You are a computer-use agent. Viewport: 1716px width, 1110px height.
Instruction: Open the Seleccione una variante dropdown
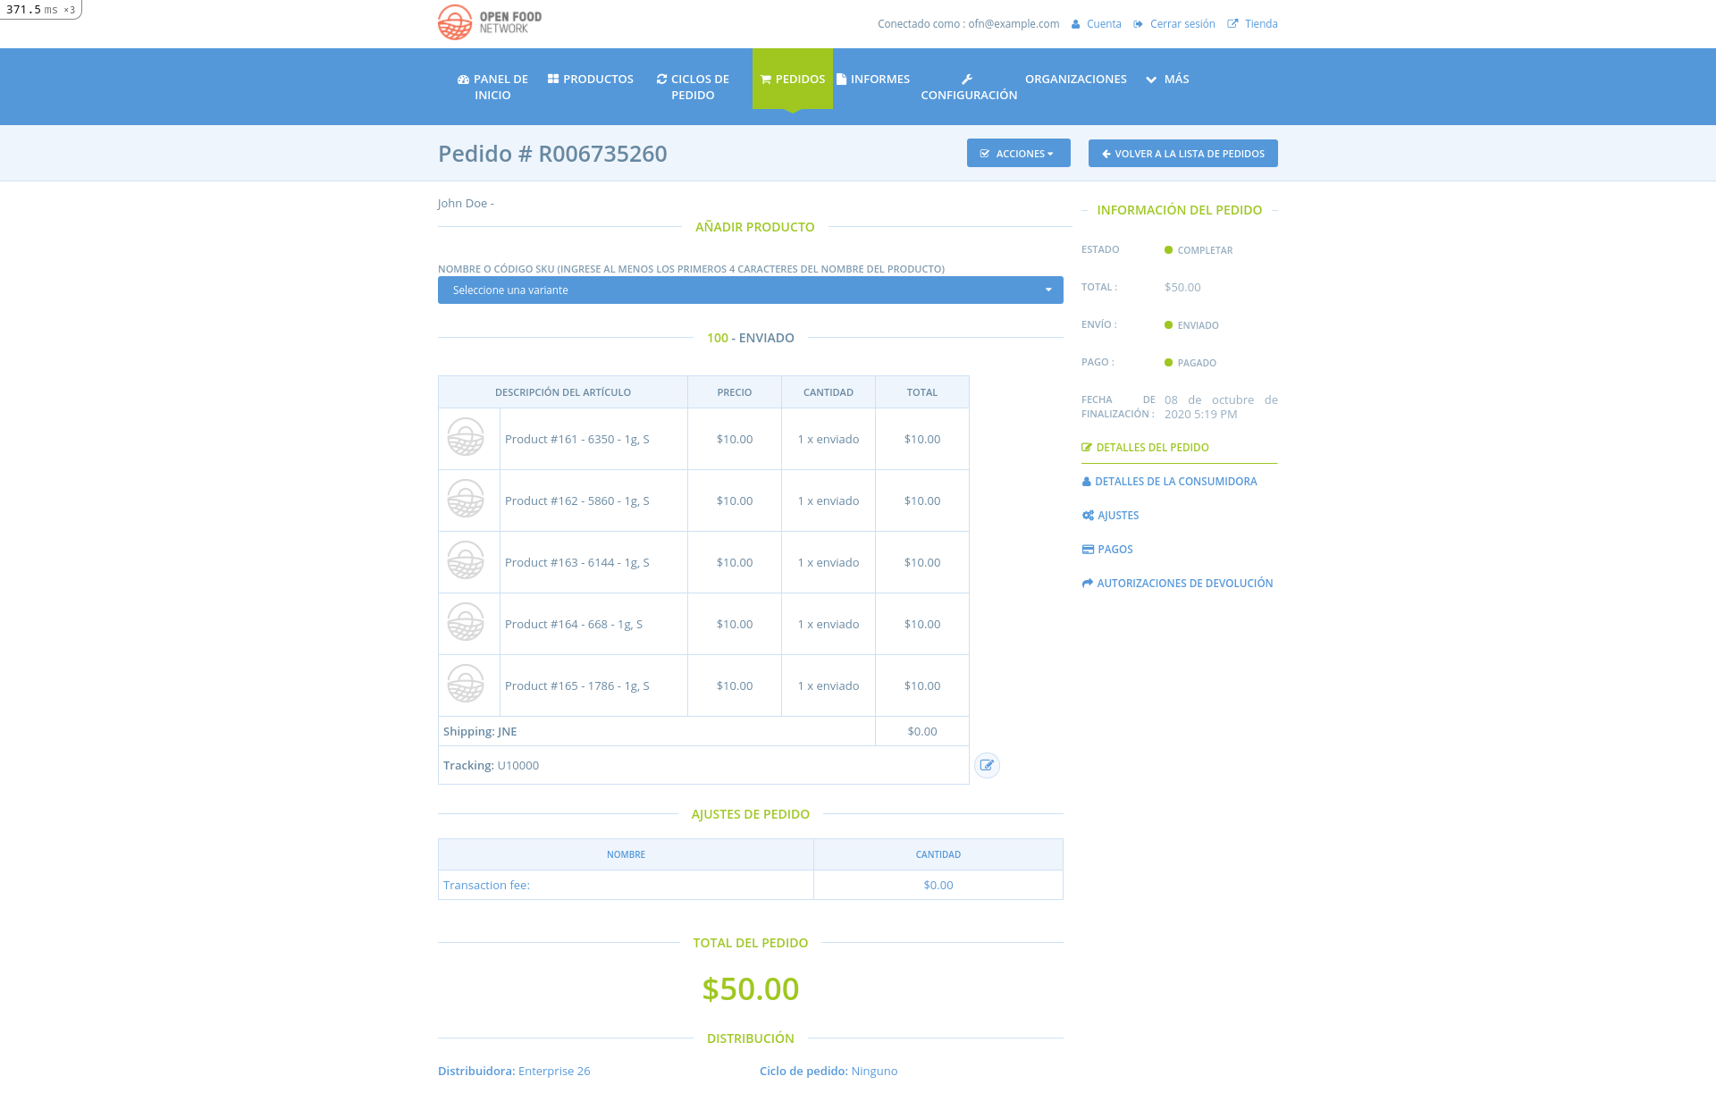tap(750, 290)
